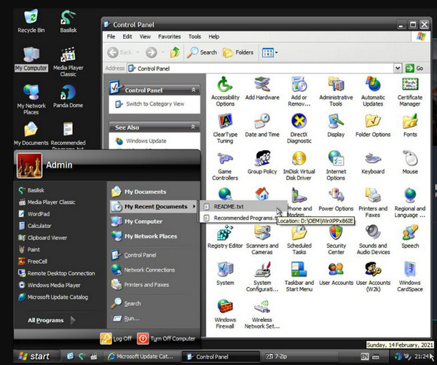
Task: Open the File menu
Action: point(111,36)
